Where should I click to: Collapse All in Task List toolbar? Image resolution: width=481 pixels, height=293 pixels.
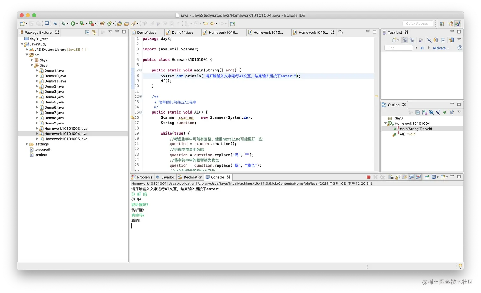click(x=443, y=40)
